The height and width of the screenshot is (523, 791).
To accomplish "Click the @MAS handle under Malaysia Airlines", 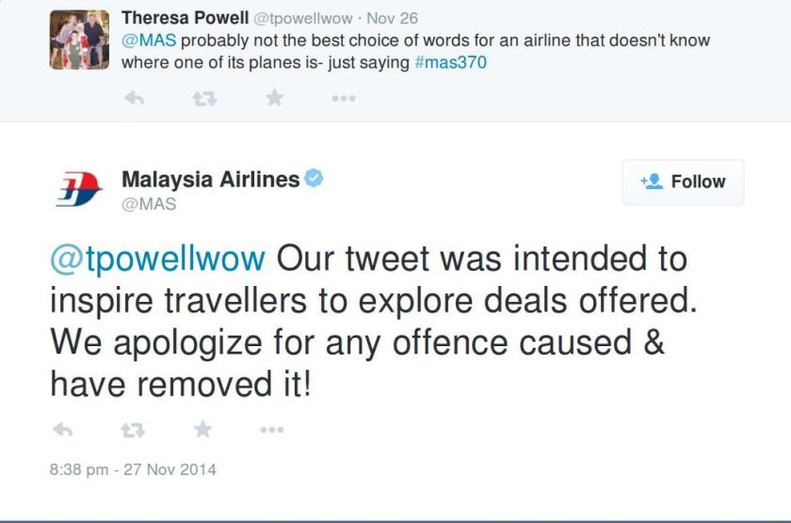I will (149, 203).
